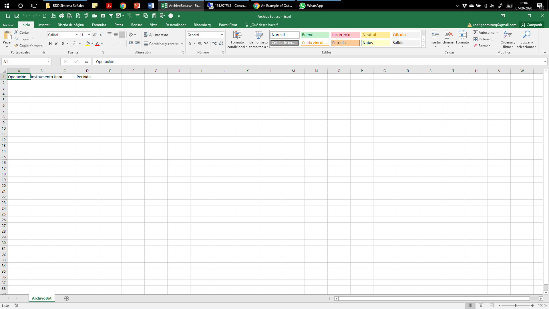Image resolution: width=549 pixels, height=309 pixels.
Task: Increase decimal places icon
Action: [215, 43]
